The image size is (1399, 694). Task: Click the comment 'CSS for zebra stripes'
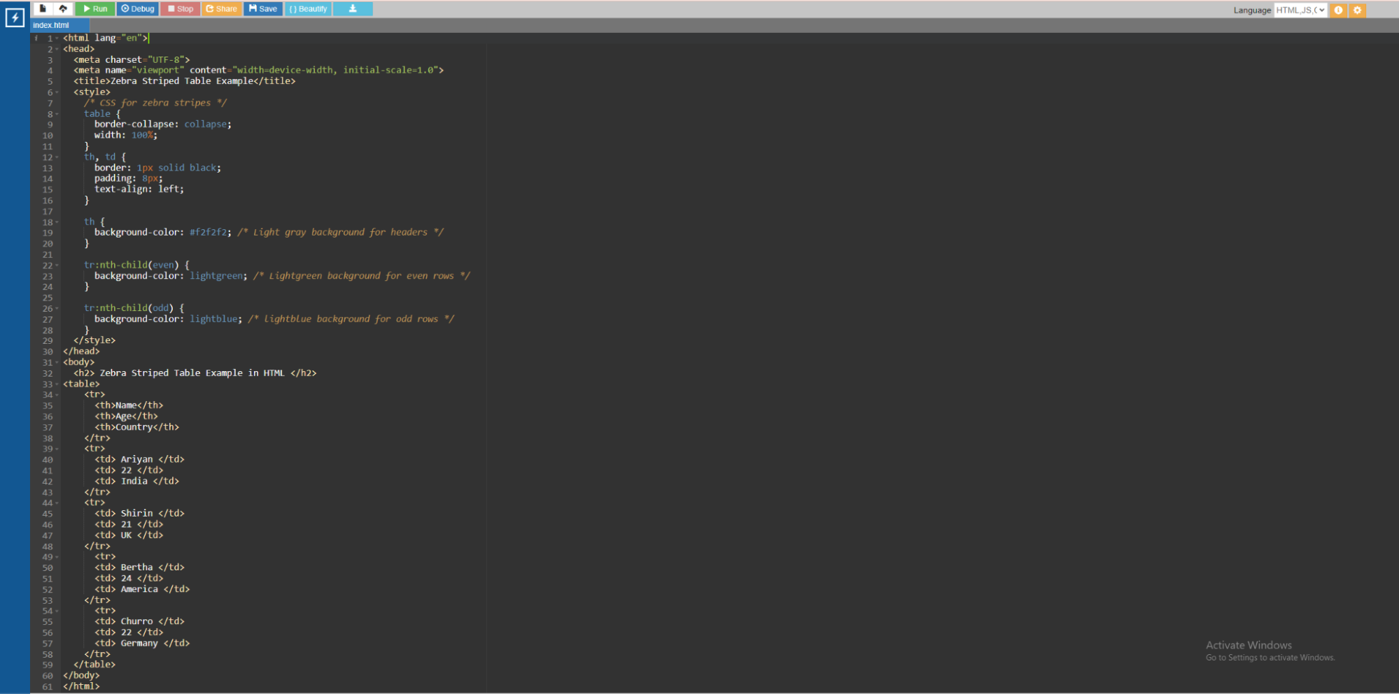[x=156, y=103]
